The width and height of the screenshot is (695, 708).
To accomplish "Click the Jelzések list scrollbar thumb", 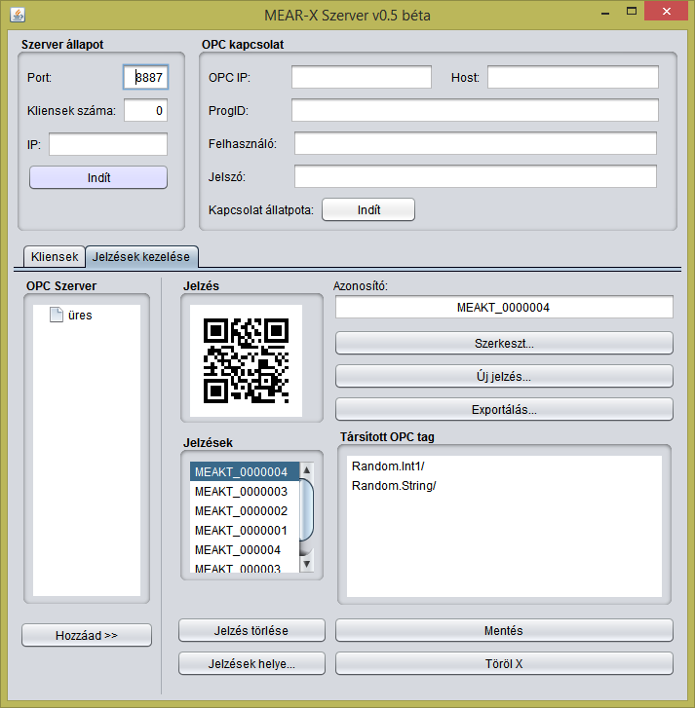I will pyautogui.click(x=306, y=509).
